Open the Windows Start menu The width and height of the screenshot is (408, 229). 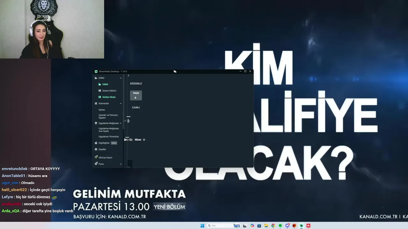(x=202, y=226)
